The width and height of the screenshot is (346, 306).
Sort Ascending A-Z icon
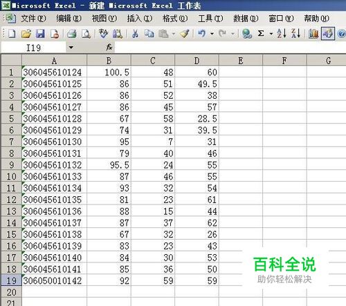[282, 34]
